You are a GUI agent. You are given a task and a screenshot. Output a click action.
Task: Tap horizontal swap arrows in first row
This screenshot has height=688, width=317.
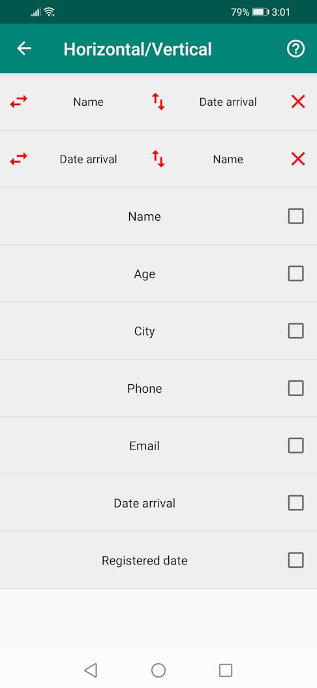point(18,102)
